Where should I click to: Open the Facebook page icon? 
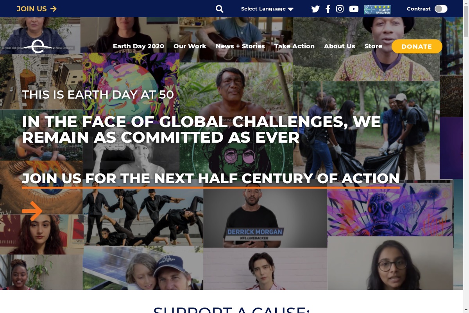[x=328, y=9]
